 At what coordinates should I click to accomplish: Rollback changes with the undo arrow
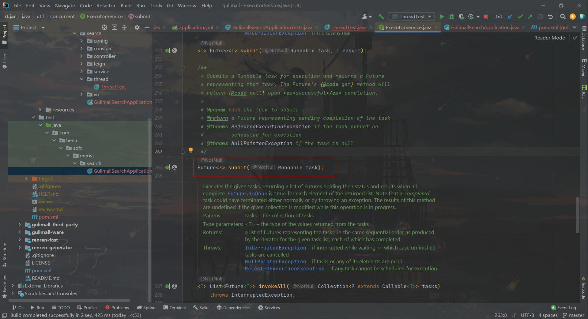pos(550,17)
